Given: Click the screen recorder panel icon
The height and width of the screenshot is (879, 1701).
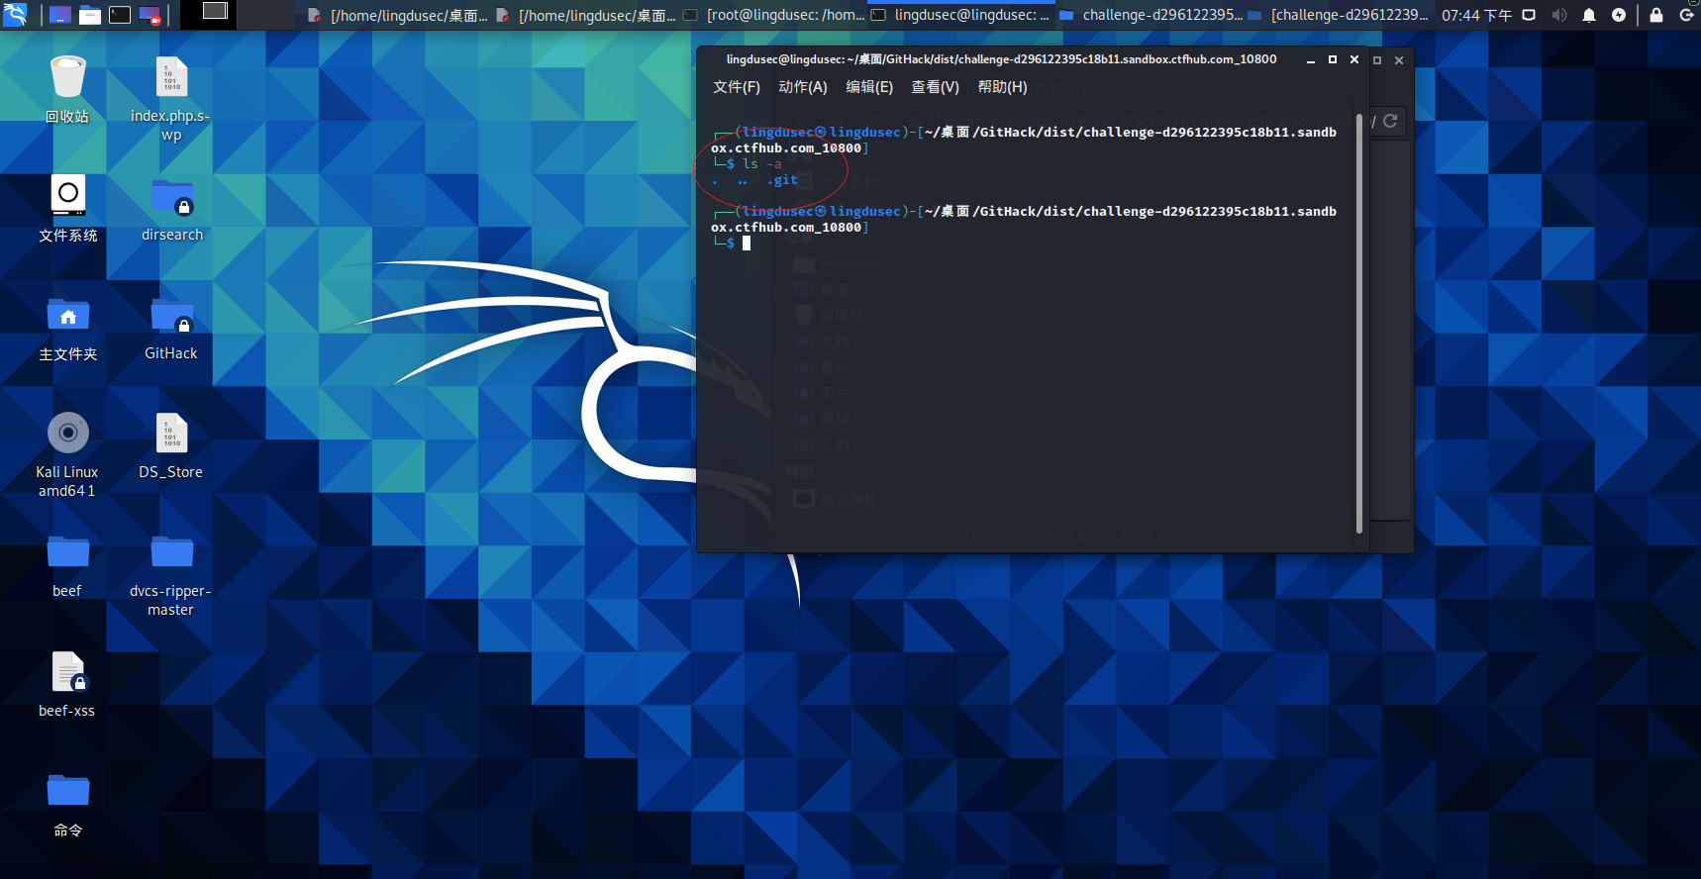Looking at the screenshot, I should [150, 15].
